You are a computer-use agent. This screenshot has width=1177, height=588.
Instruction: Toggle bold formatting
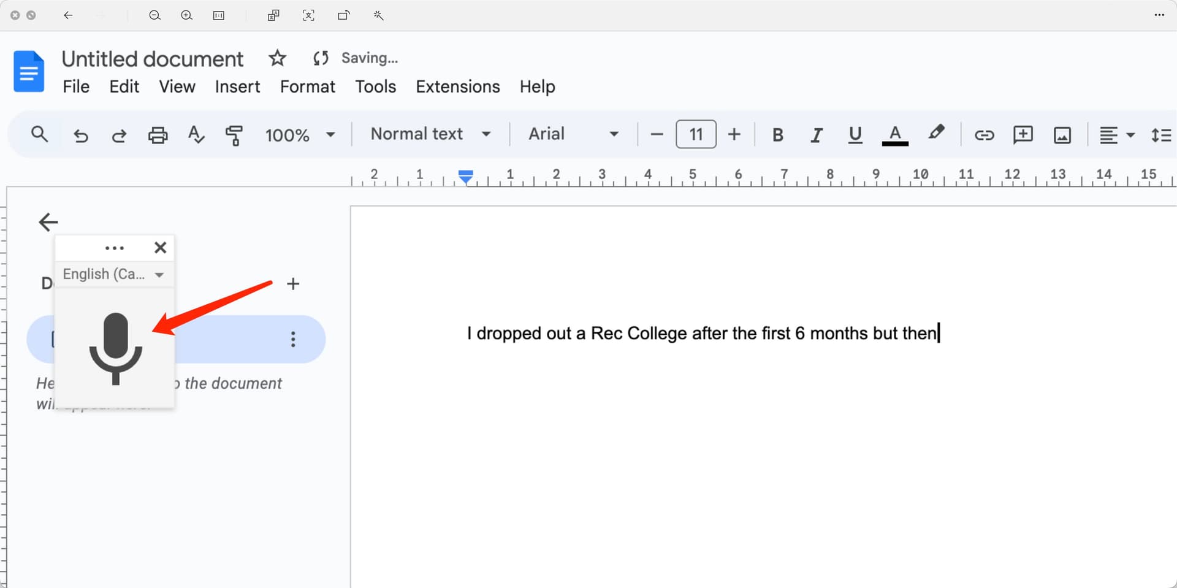pos(777,134)
